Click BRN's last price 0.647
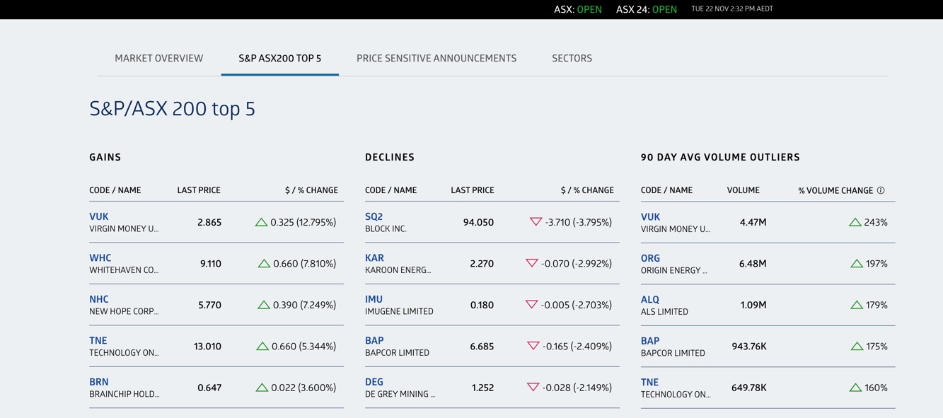The image size is (943, 418). coord(209,388)
